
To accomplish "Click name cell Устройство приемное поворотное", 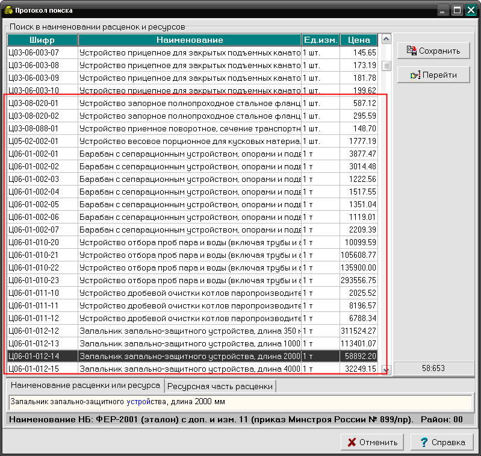I will point(190,128).
